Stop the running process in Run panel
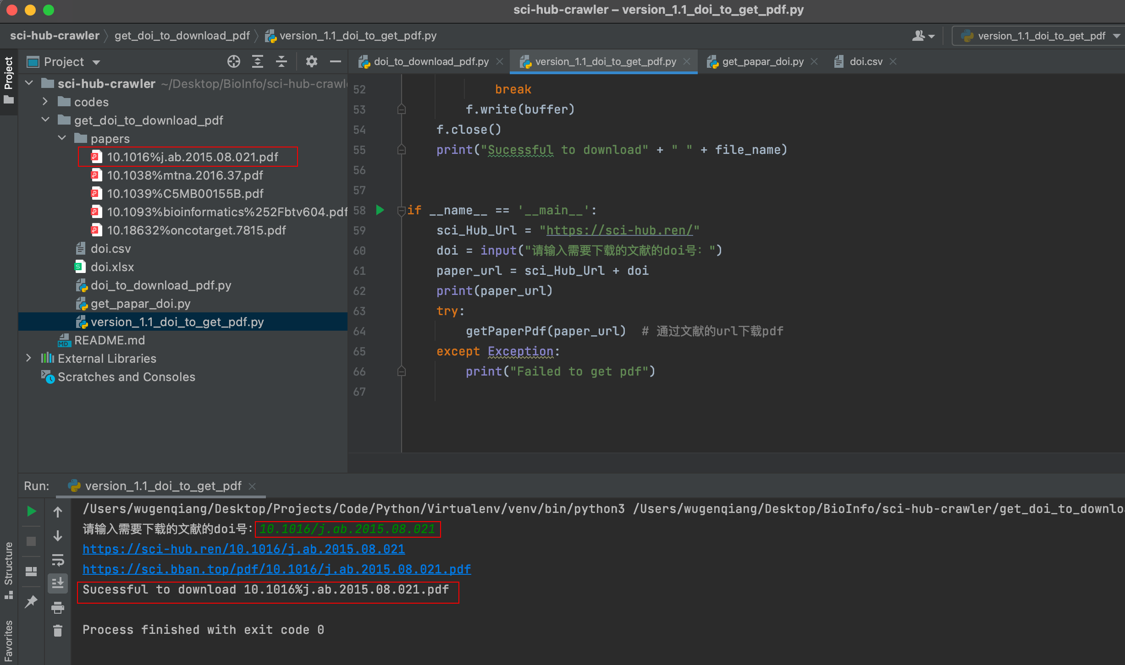 point(31,541)
